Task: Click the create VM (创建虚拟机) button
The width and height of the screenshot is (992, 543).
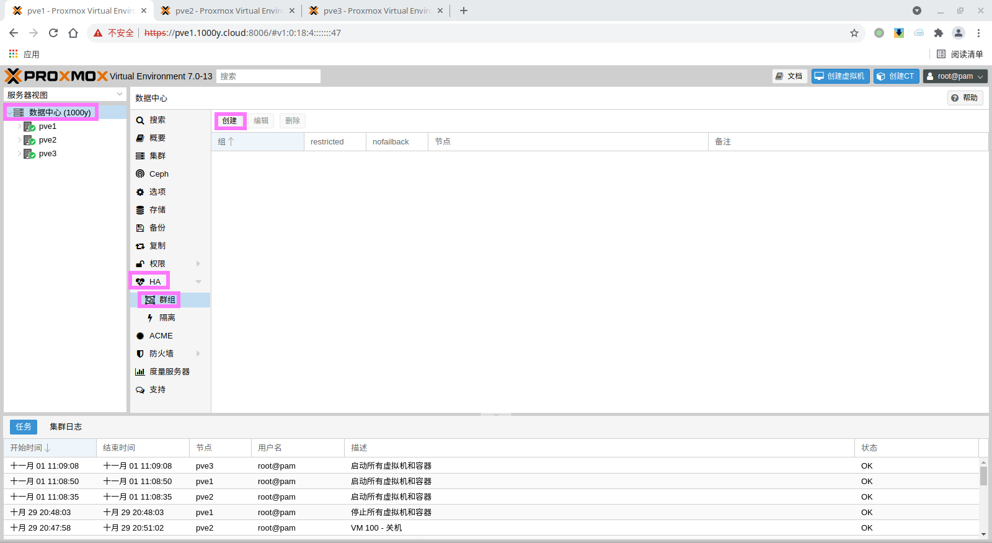Action: coord(840,76)
